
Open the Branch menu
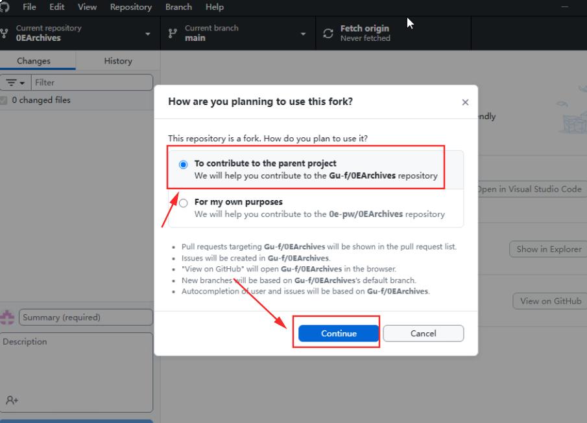[178, 7]
